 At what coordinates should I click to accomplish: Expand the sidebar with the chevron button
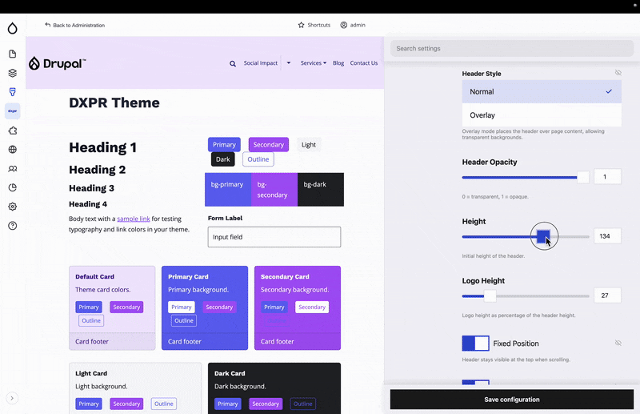point(12,398)
